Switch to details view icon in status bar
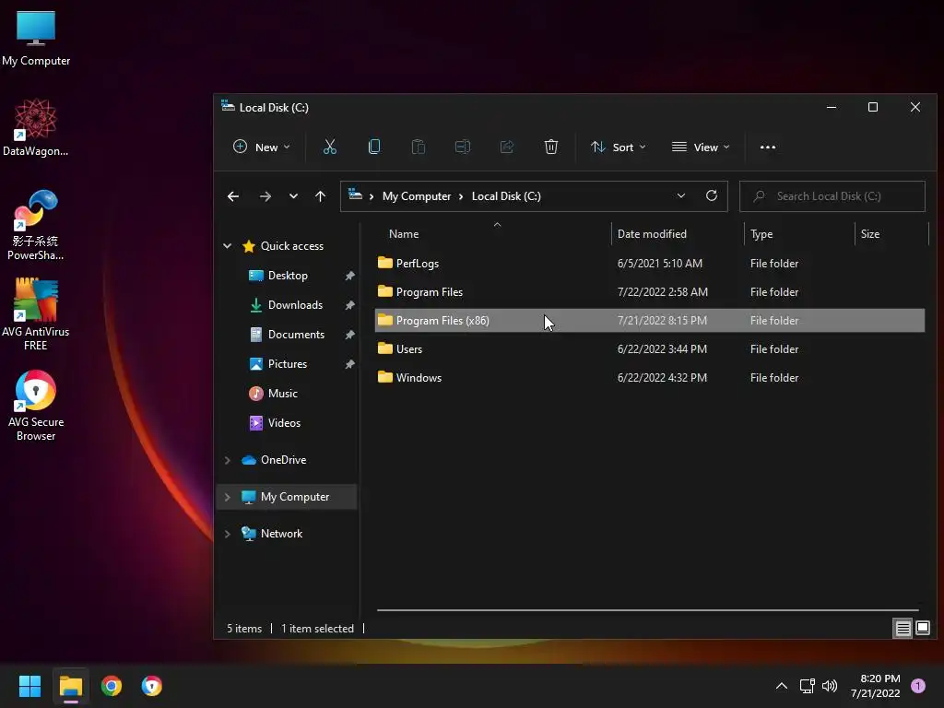Viewport: 944px width, 708px height. [903, 629]
